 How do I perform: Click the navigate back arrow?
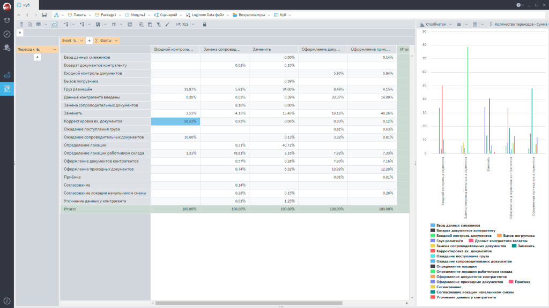tap(27, 15)
